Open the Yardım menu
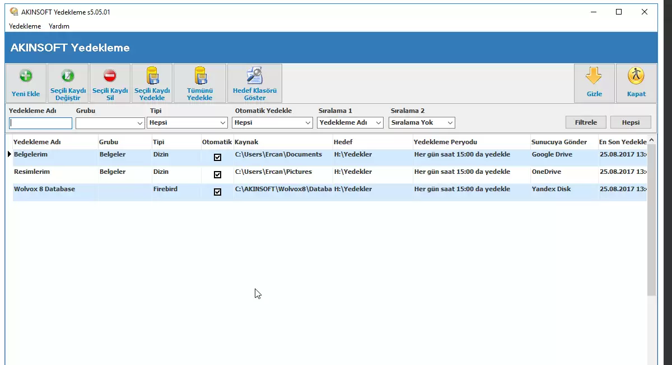 59,26
